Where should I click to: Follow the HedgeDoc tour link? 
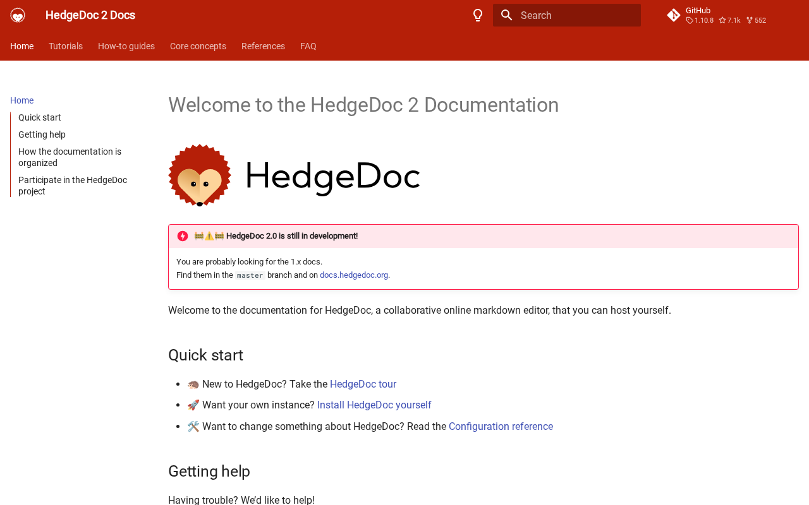(363, 384)
